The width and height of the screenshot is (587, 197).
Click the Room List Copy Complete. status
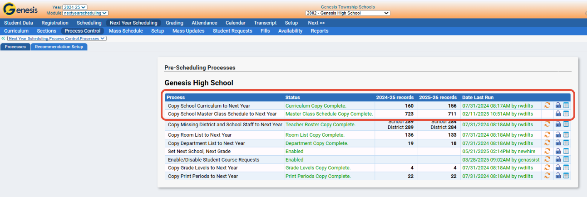[x=315, y=135]
